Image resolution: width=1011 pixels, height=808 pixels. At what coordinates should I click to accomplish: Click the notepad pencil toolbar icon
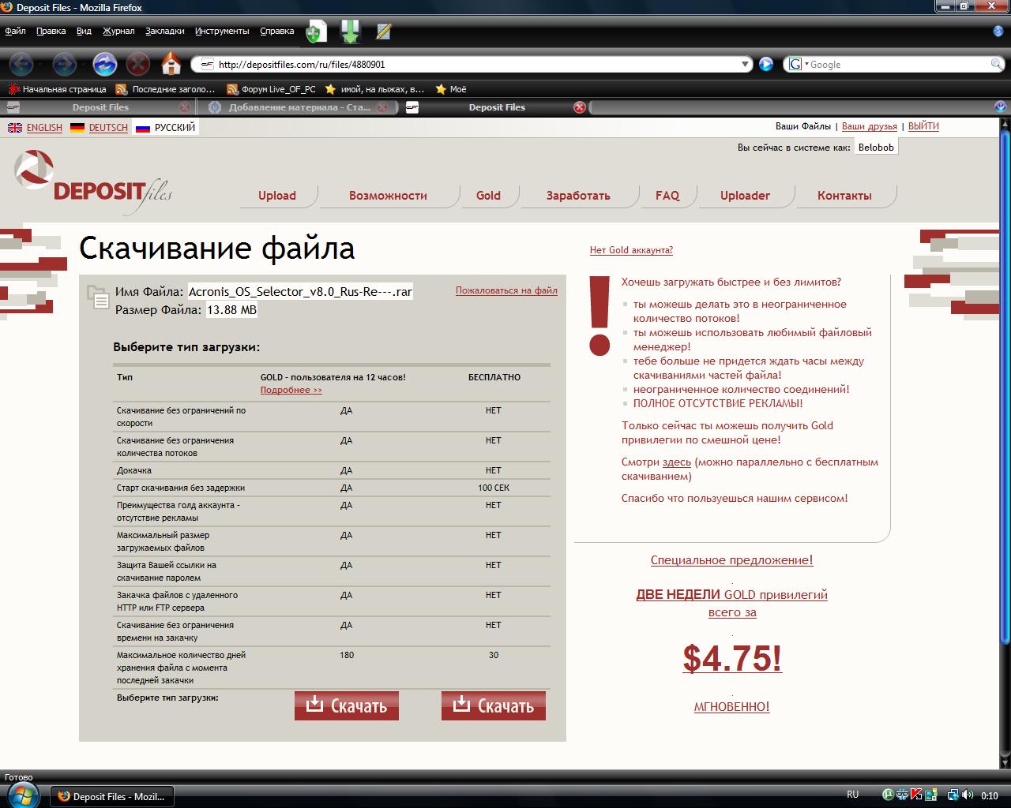(x=384, y=32)
